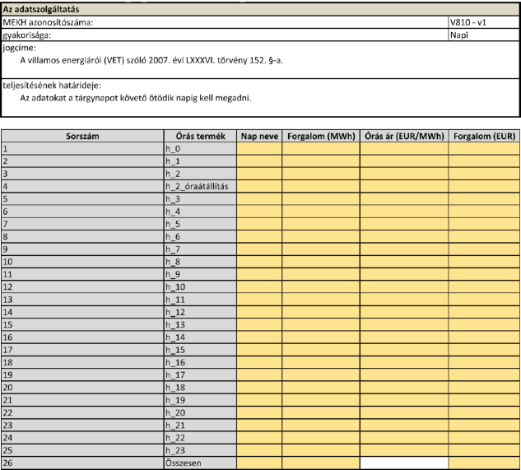Click the 'h_12' product cell
This screenshot has height=470, width=521.
(200, 312)
